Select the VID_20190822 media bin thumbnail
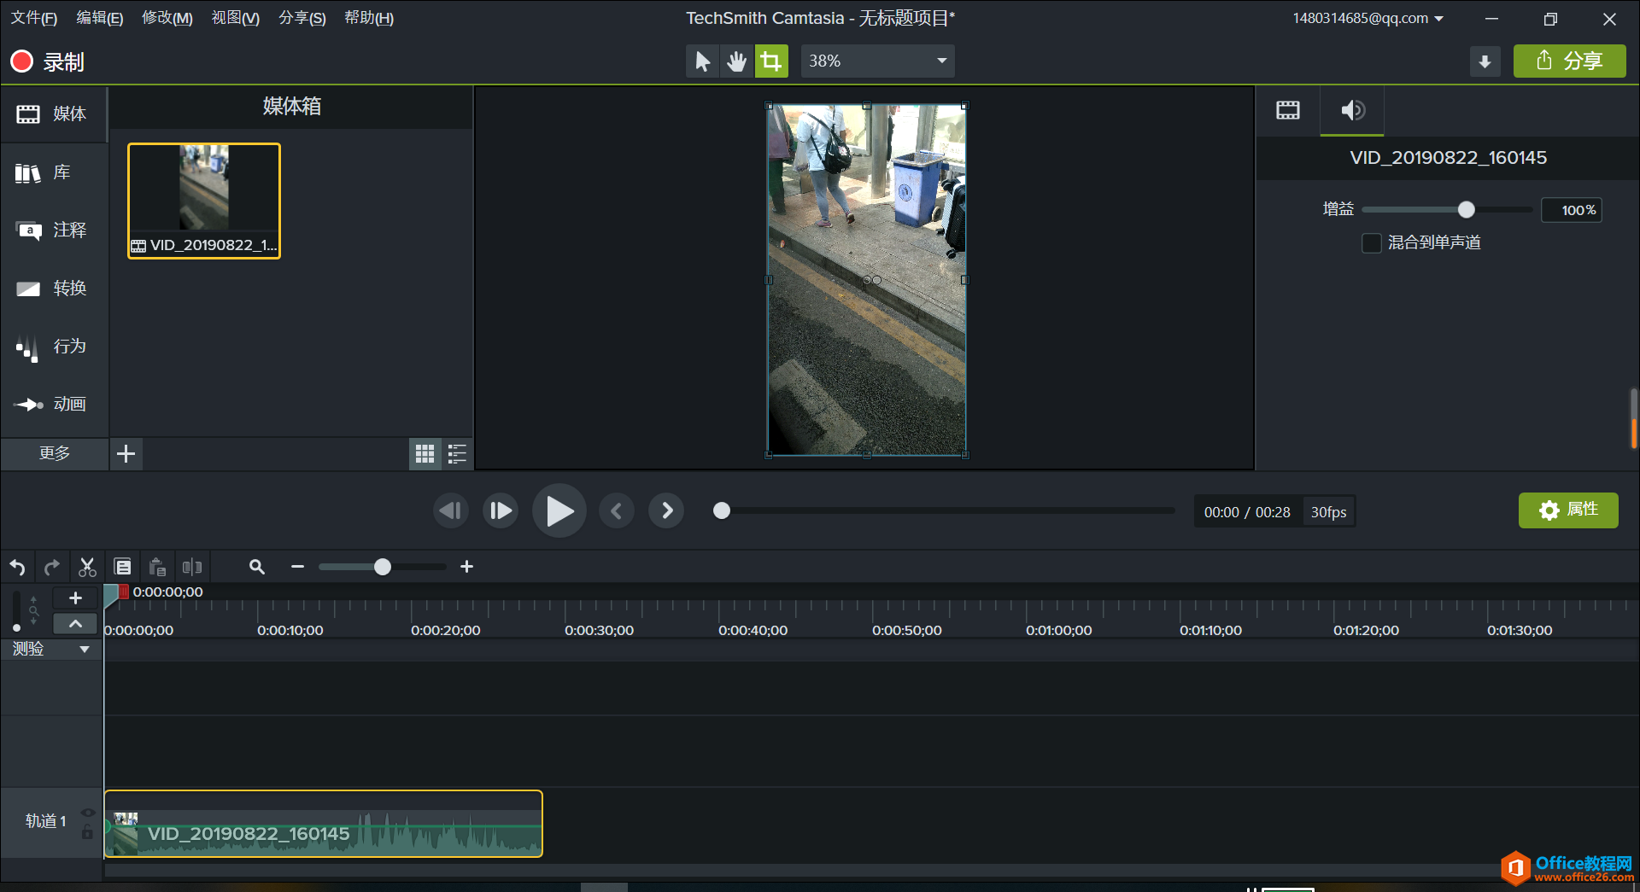This screenshot has width=1640, height=892. 204,201
